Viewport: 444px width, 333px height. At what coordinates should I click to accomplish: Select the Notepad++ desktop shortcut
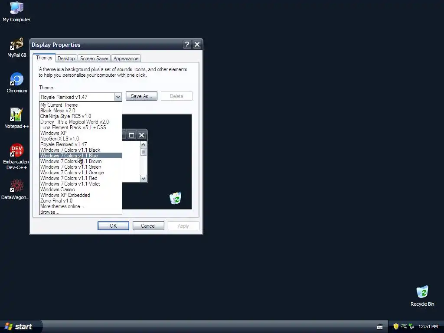click(x=16, y=118)
